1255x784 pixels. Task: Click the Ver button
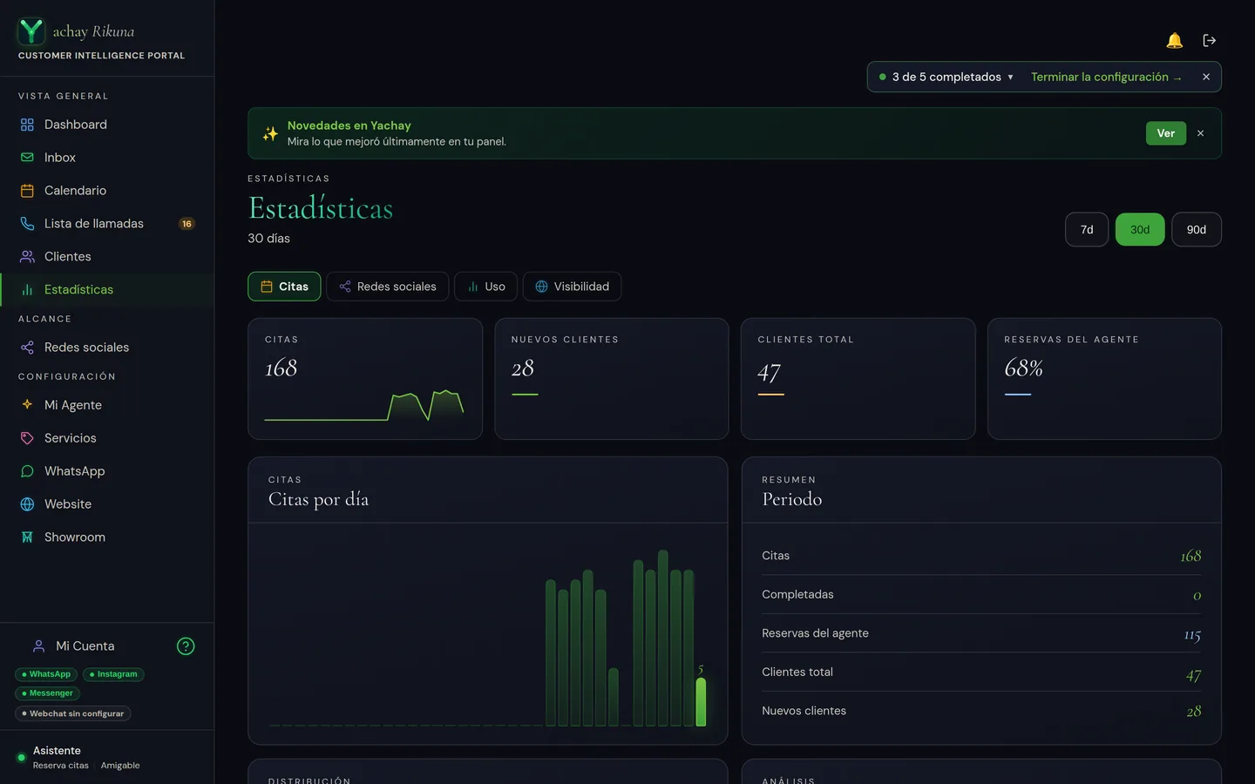1165,133
